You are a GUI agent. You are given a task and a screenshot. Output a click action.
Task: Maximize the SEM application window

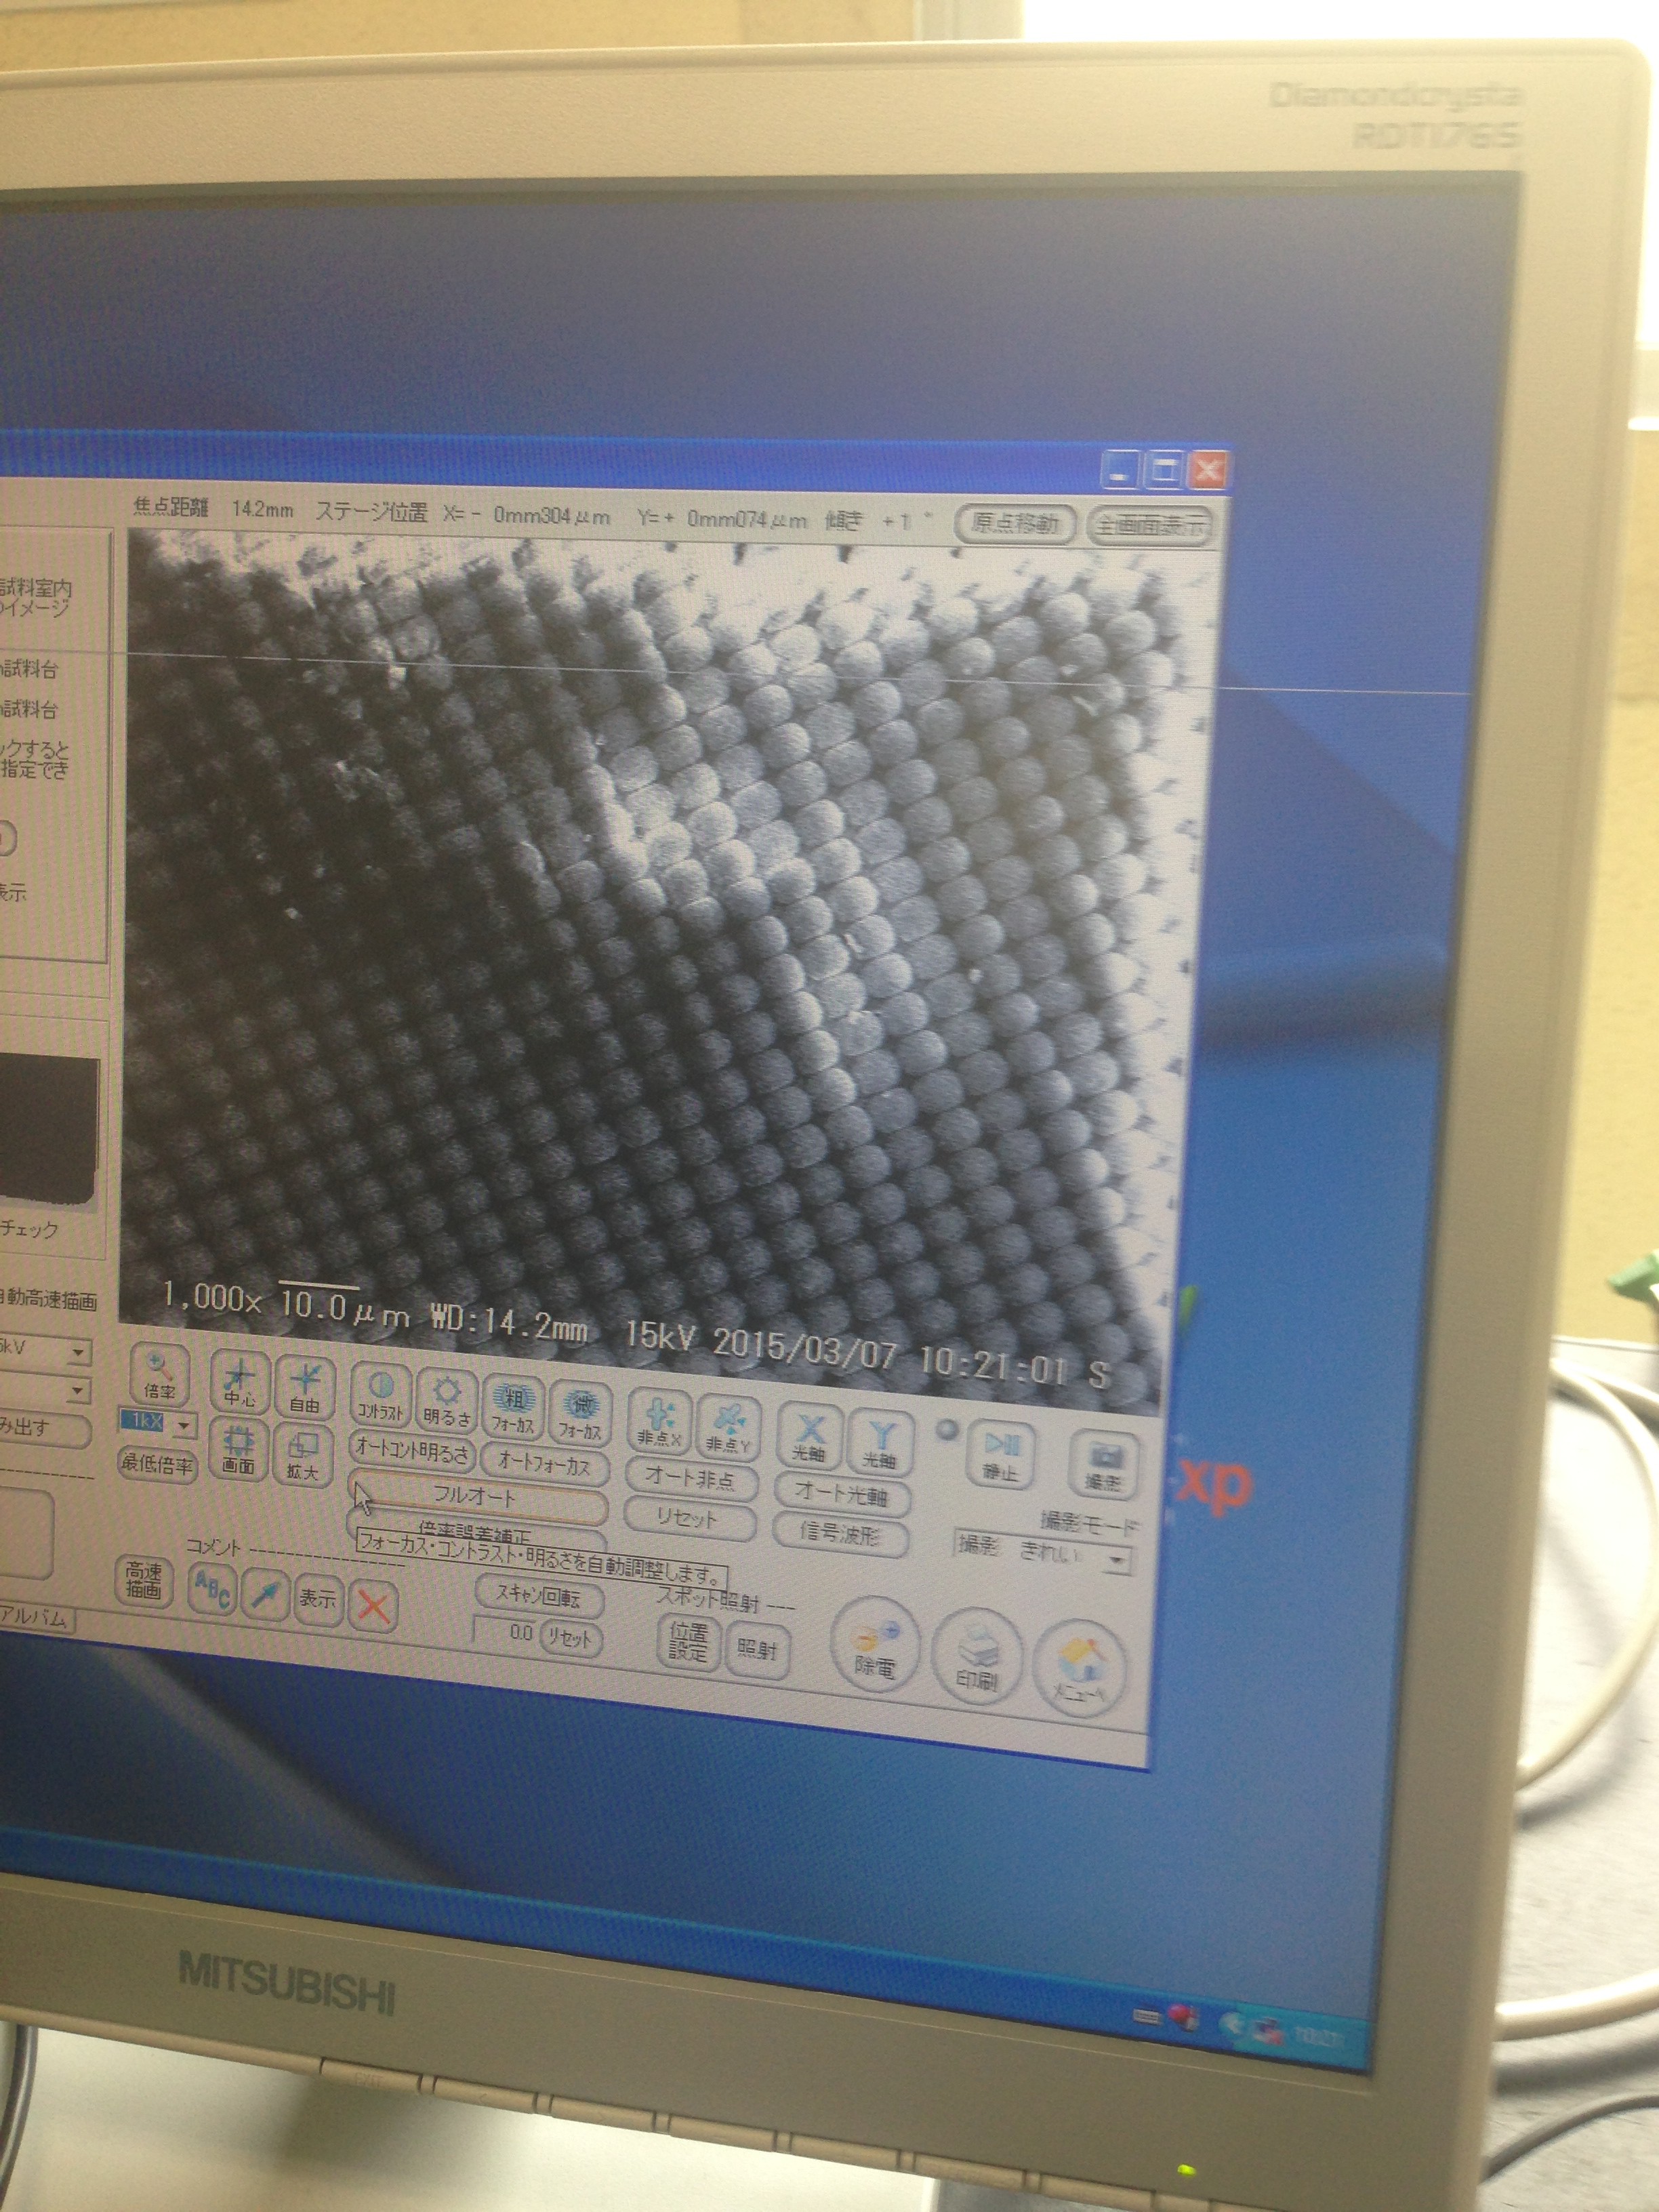pos(1164,470)
